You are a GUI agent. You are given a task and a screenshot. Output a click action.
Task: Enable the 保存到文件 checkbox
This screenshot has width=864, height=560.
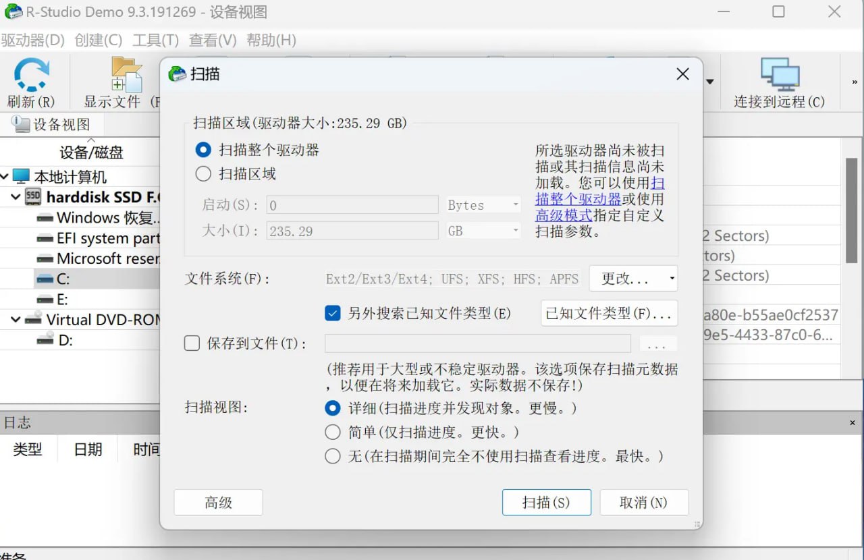[192, 343]
